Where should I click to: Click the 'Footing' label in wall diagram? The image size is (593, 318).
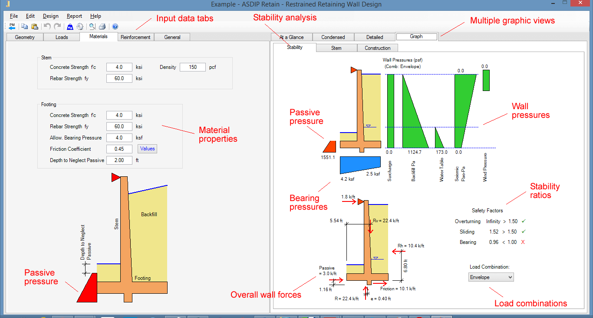[x=142, y=278]
